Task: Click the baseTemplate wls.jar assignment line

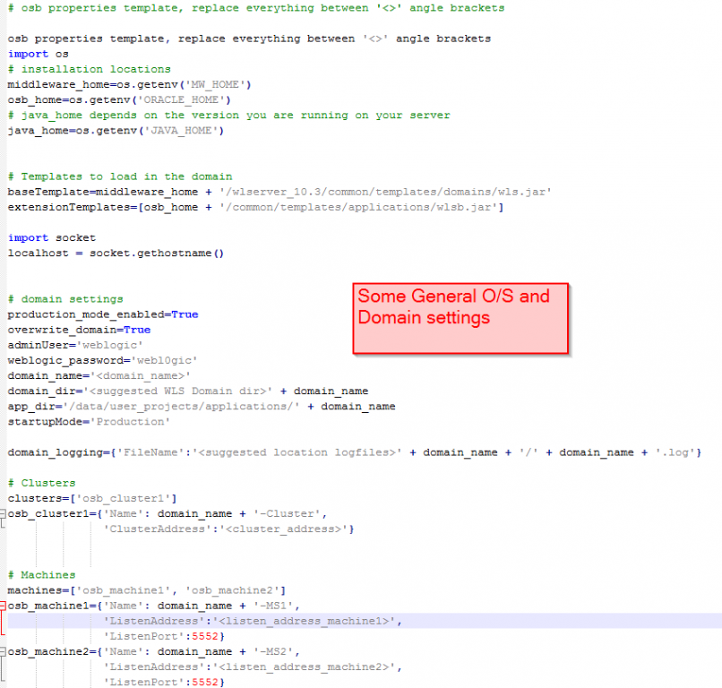Action: pyautogui.click(x=279, y=192)
